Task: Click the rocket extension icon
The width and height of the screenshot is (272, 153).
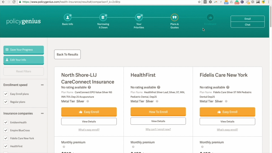Action: click(x=263, y=2)
